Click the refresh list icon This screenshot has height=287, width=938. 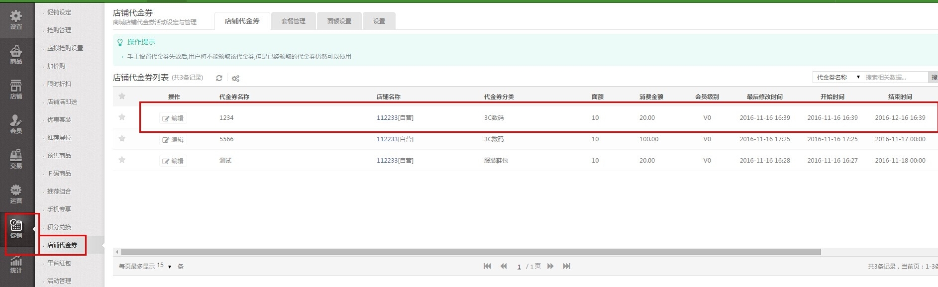[x=219, y=78]
